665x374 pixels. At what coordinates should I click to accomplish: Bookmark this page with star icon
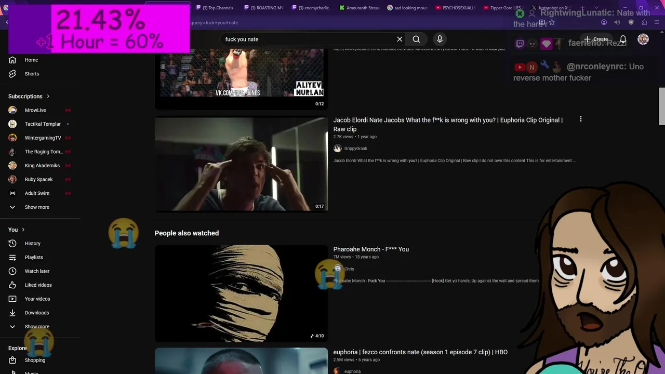click(x=552, y=22)
